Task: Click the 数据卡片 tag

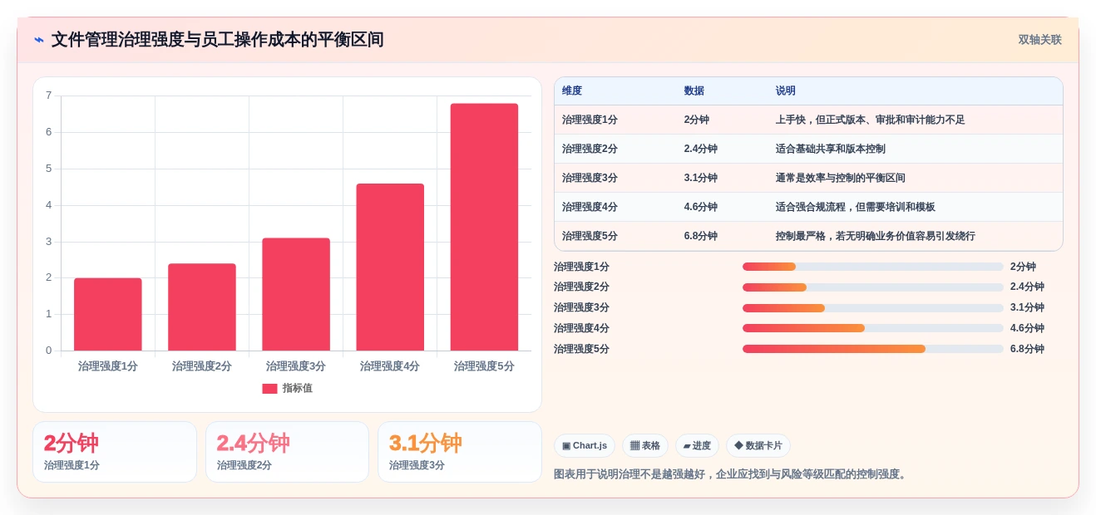Action: (758, 446)
